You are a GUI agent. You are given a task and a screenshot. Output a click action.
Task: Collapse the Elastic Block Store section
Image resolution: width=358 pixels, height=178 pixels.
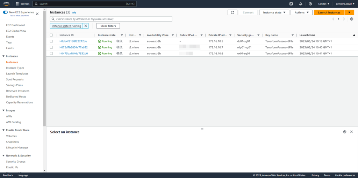pos(3,130)
